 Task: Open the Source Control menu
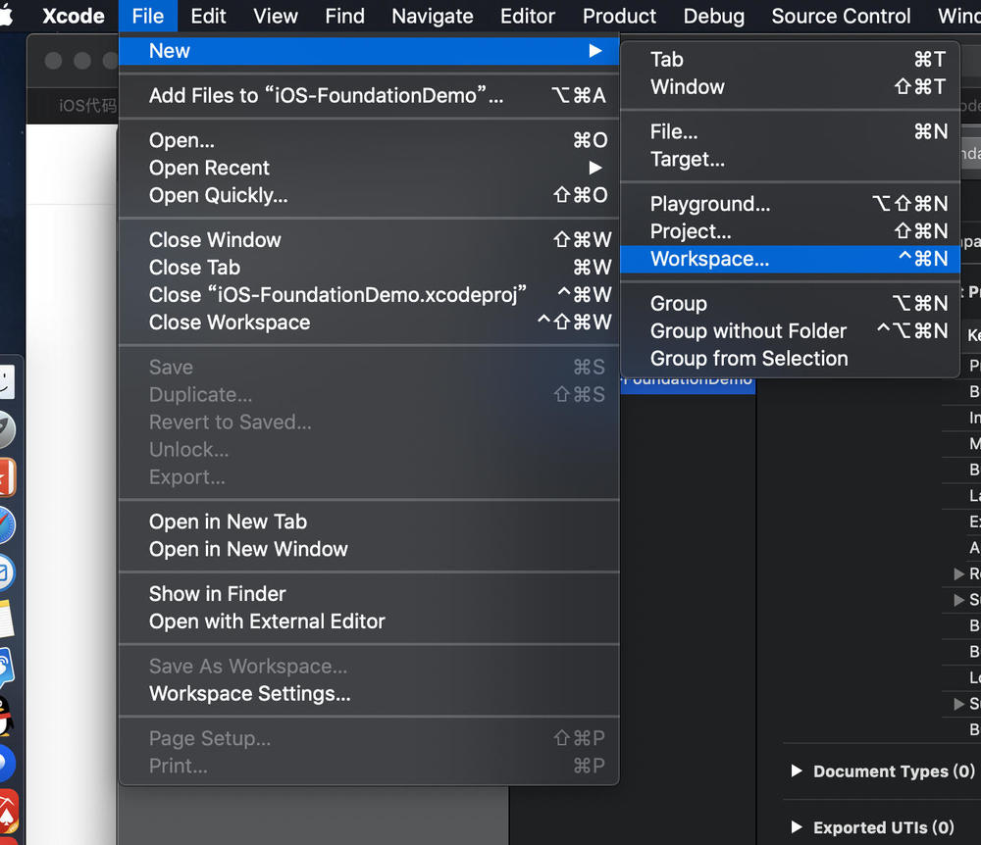[x=841, y=16]
